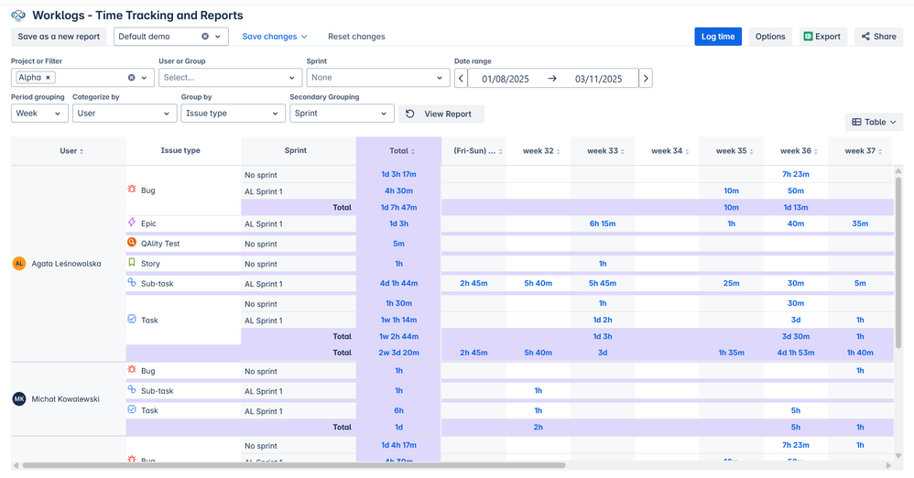
Task: Remove the Alpha project filter tag
Action: [49, 78]
